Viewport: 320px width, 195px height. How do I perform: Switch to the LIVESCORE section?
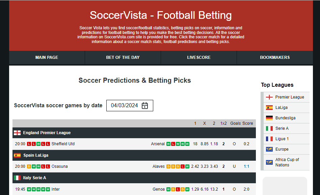tap(198, 57)
